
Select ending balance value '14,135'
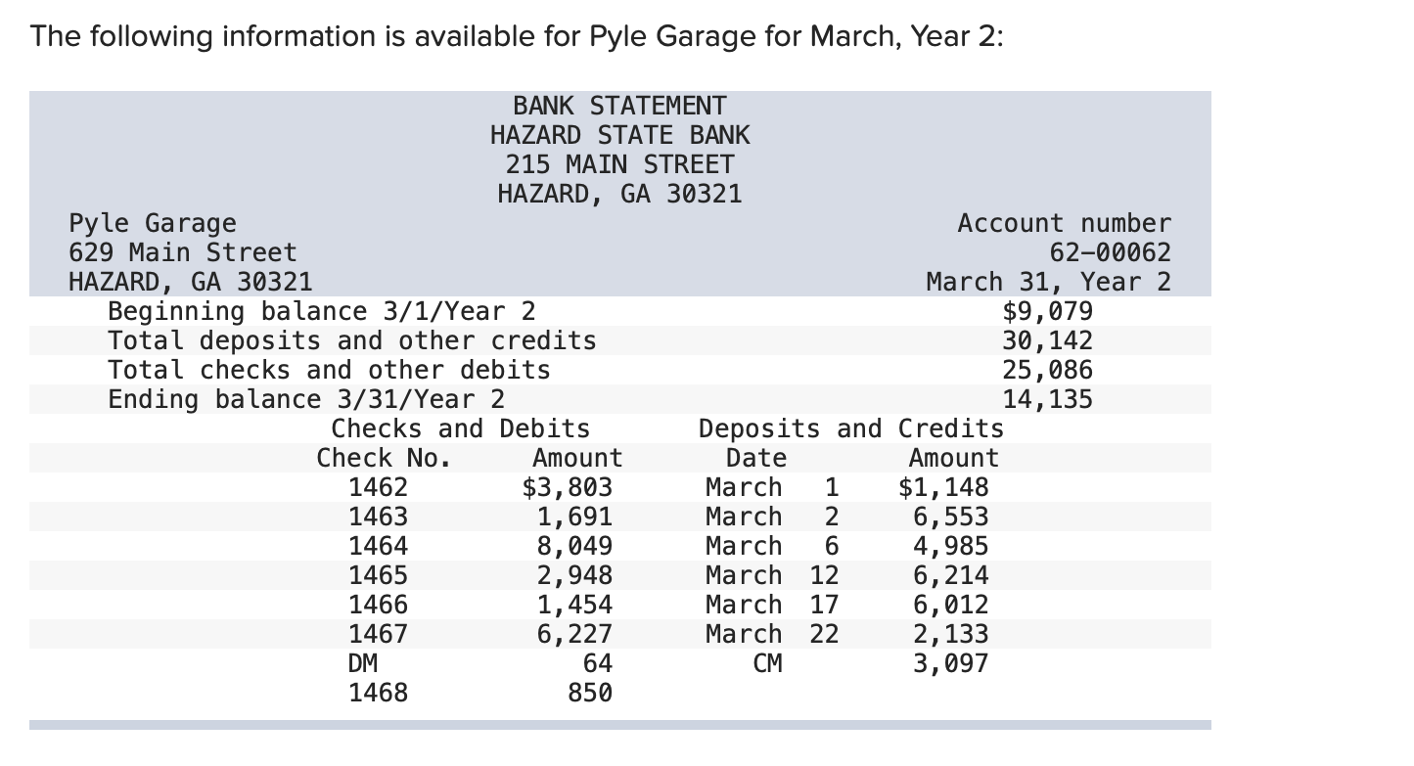point(1047,399)
